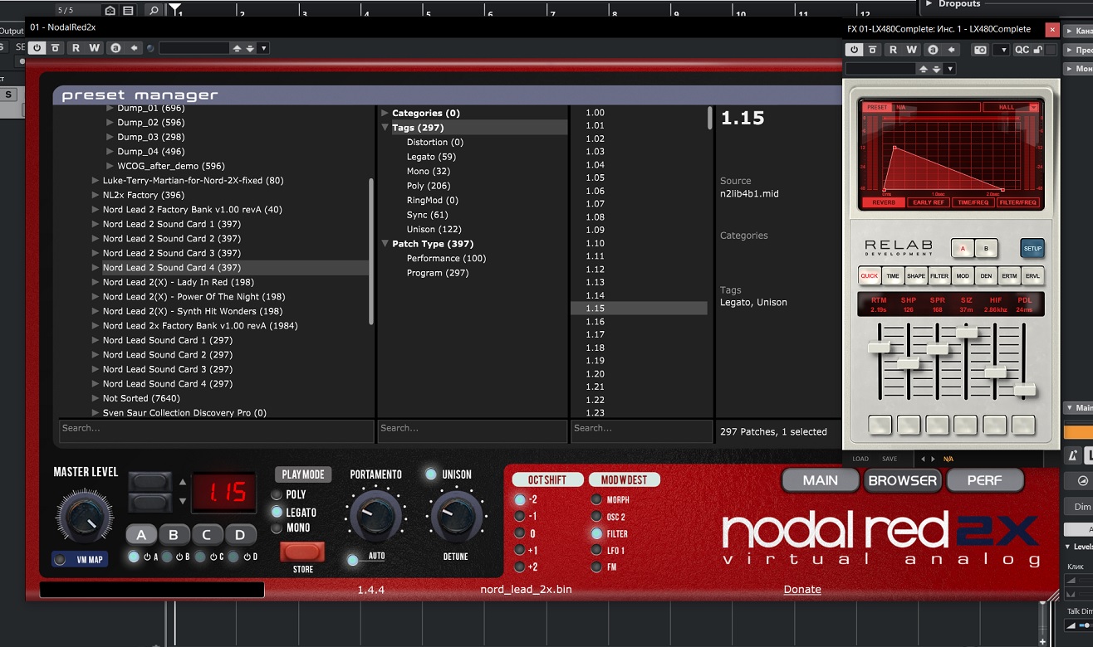The height and width of the screenshot is (647, 1093).
Task: Expand the Categories section in preset manager
Action: tap(385, 113)
